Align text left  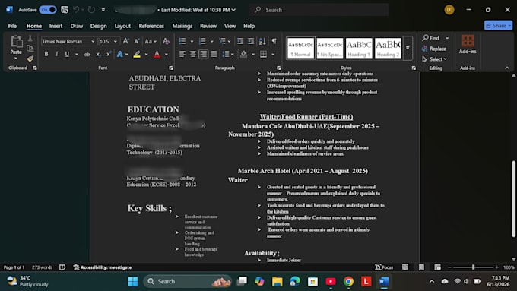tap(182, 54)
